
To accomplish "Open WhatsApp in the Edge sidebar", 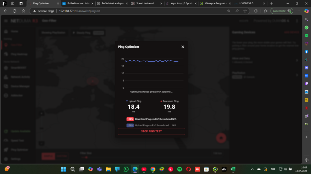I will [306, 28].
